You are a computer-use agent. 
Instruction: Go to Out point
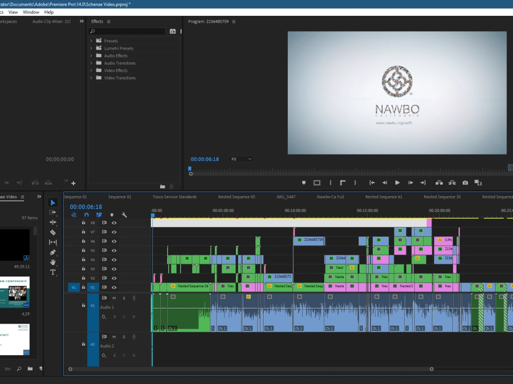(423, 183)
